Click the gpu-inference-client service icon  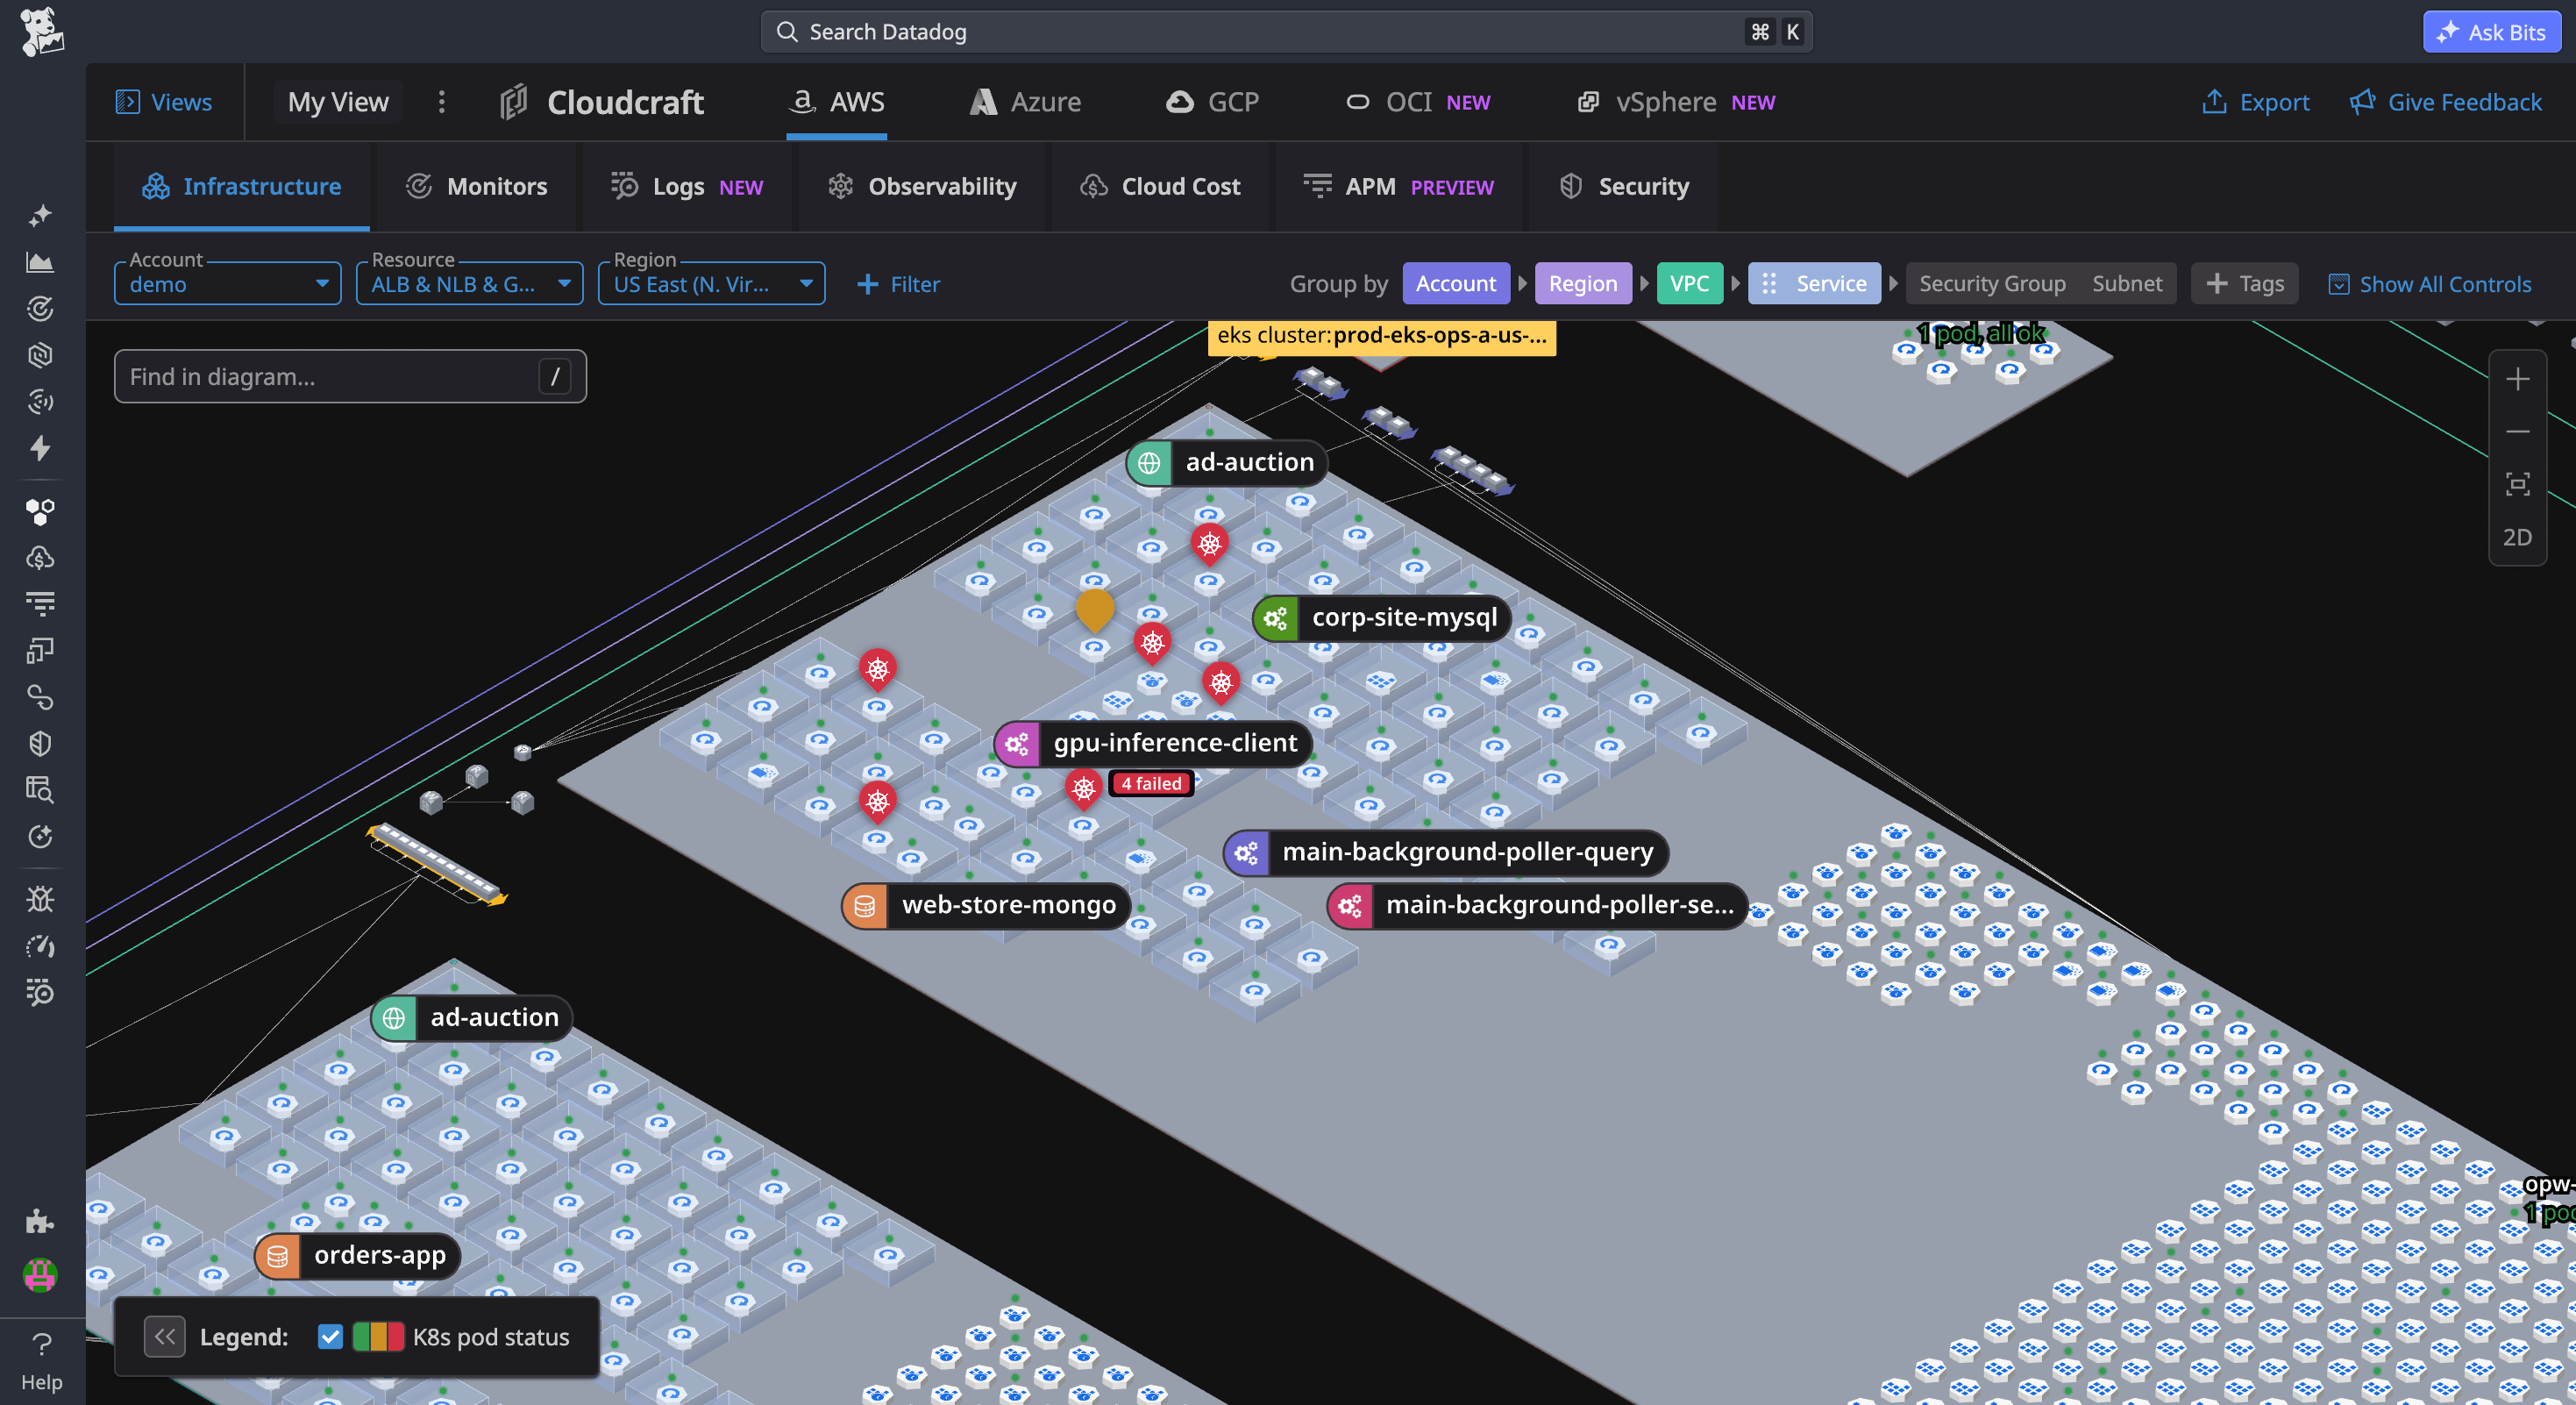click(x=1017, y=743)
